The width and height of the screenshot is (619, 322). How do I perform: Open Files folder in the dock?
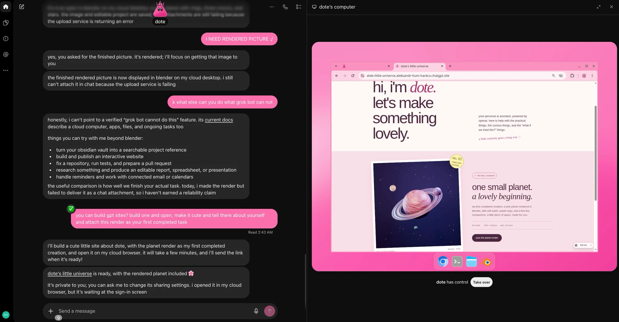point(472,261)
